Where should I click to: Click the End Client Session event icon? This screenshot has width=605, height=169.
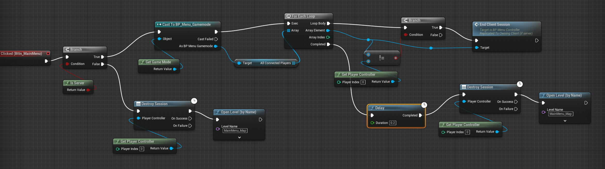tap(476, 24)
